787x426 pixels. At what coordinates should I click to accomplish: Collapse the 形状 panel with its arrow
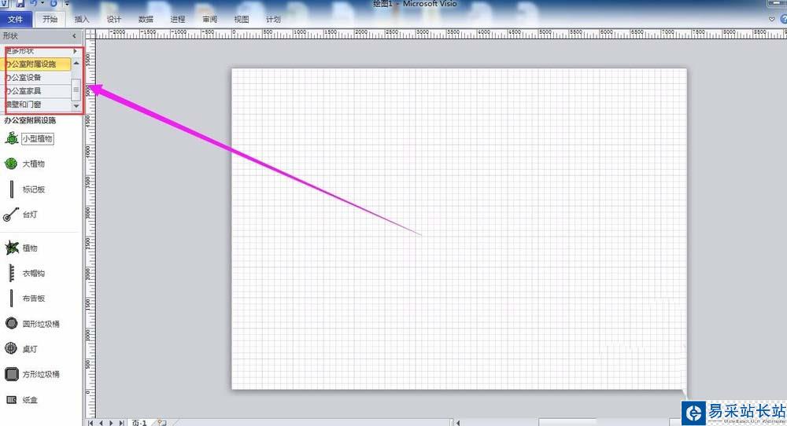click(x=74, y=36)
